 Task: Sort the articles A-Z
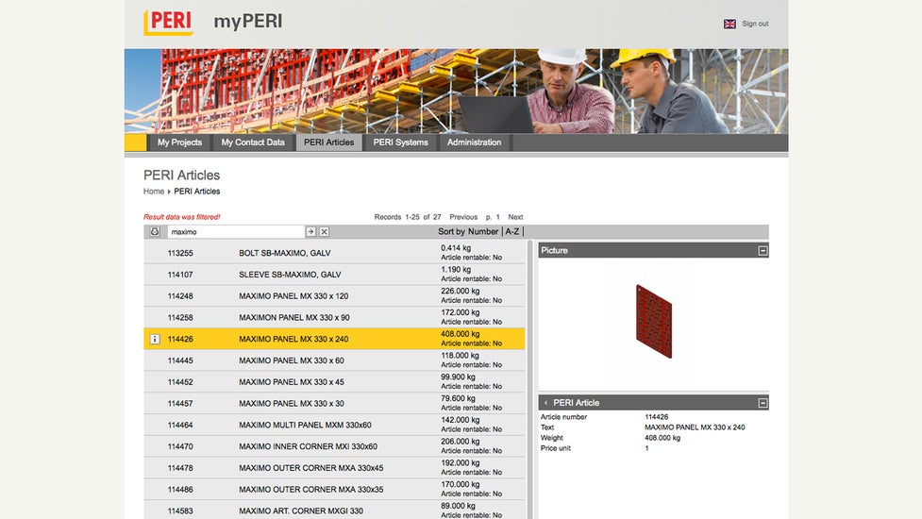(511, 231)
